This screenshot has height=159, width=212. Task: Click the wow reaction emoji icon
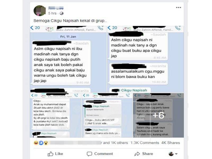pos(46,143)
